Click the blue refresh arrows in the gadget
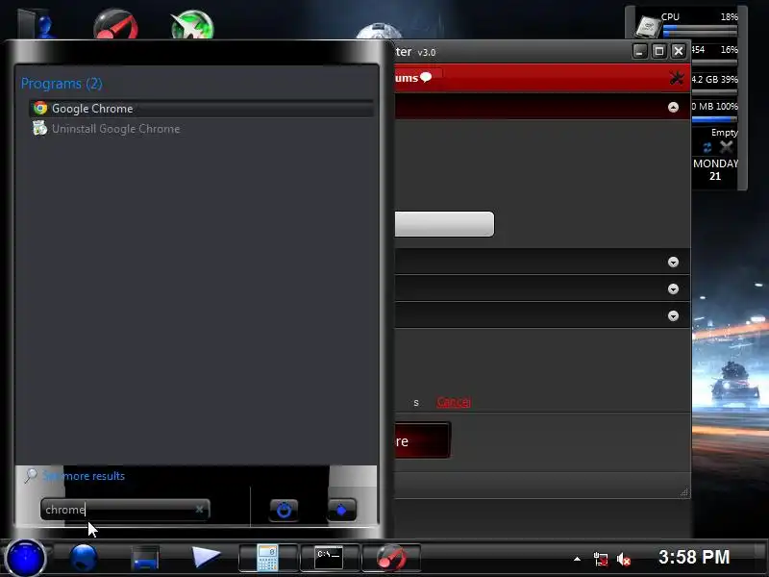 tap(707, 147)
